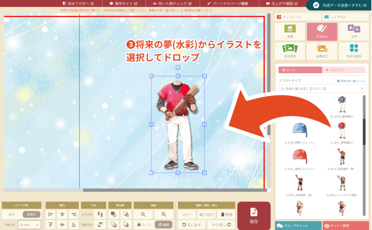This screenshot has height=230, width=372.
Task: Open the 操作ガイド menu item
Action: point(122,4)
